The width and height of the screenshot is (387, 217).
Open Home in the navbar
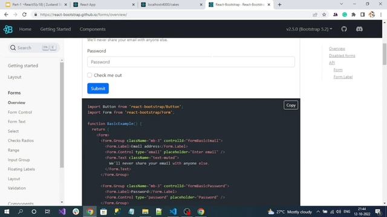(x=25, y=29)
